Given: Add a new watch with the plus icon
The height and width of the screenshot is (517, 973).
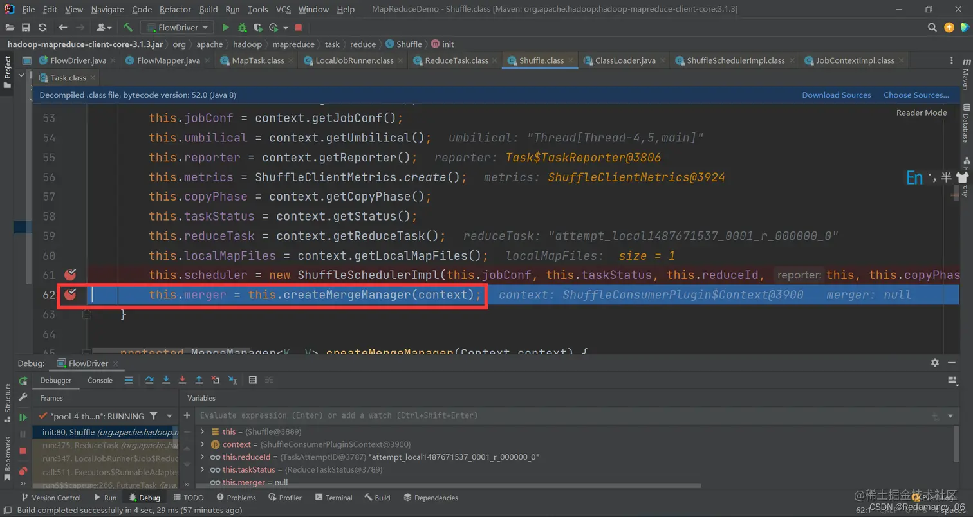Looking at the screenshot, I should [187, 415].
